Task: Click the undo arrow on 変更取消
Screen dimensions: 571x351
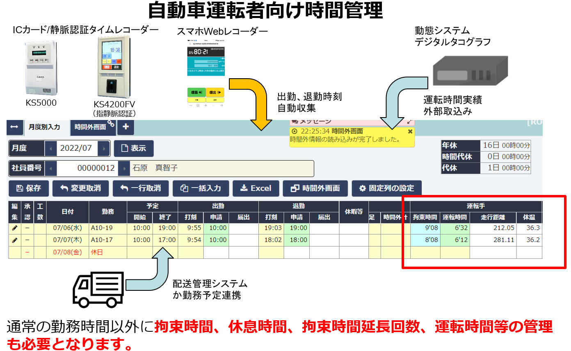Action: pyautogui.click(x=64, y=188)
